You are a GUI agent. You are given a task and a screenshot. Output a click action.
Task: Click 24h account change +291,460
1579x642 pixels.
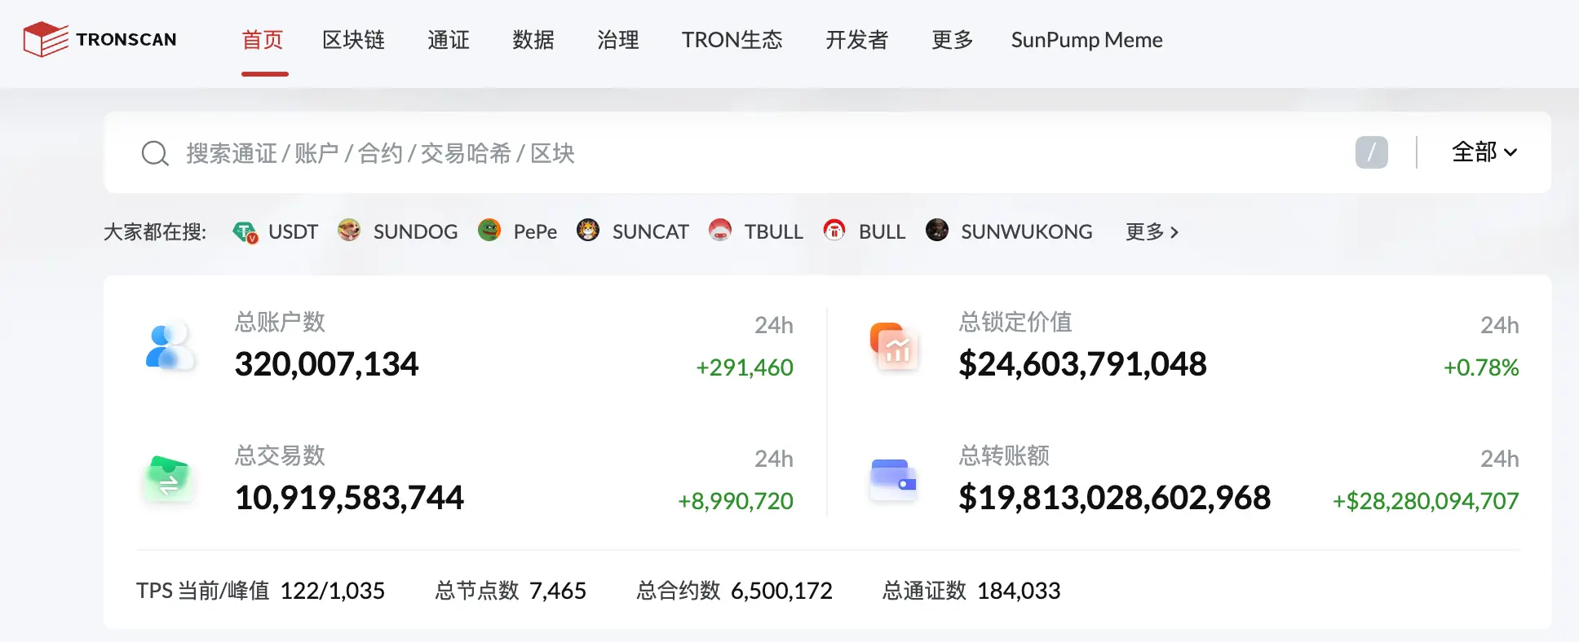(x=745, y=367)
